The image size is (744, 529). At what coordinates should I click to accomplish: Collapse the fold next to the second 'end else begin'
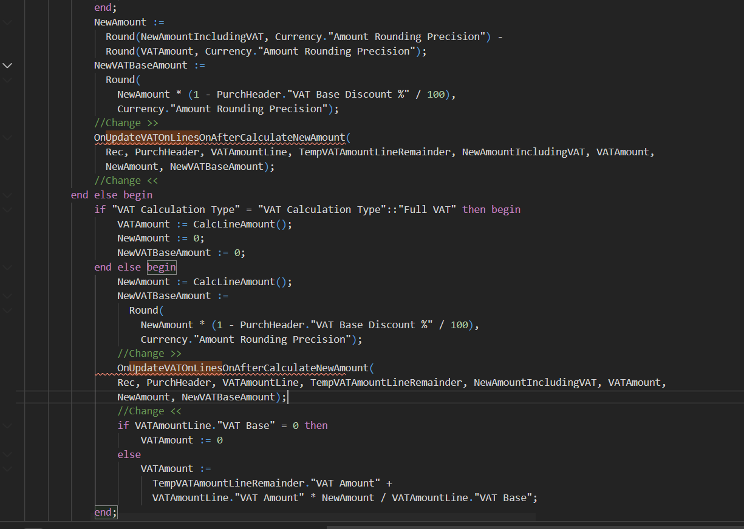pos(7,267)
